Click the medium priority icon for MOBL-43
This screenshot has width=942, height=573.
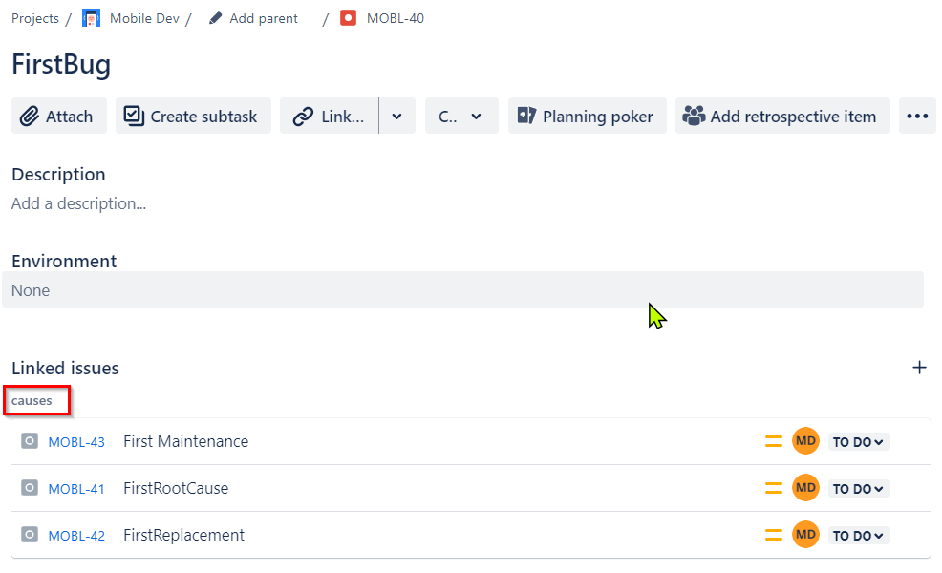coord(773,441)
